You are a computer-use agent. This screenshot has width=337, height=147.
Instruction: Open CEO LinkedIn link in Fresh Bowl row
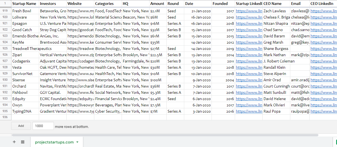pos(324,11)
